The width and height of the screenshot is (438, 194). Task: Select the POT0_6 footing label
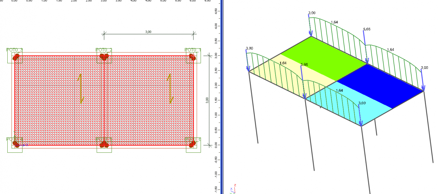pyautogui.click(x=193, y=139)
